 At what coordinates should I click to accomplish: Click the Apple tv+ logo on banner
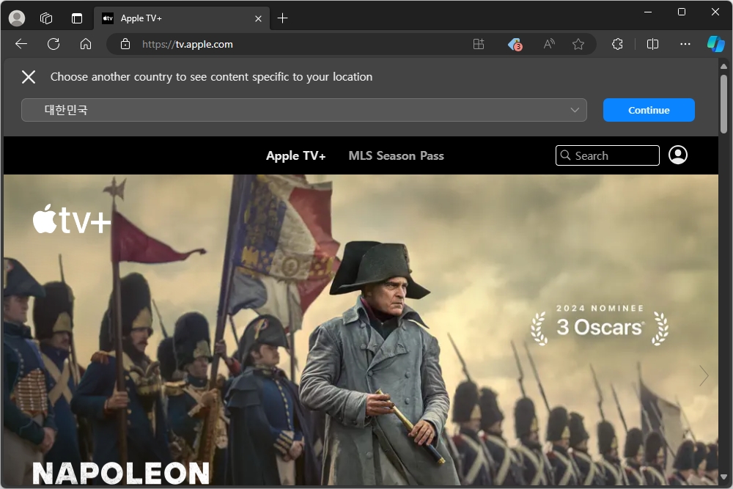tap(72, 218)
